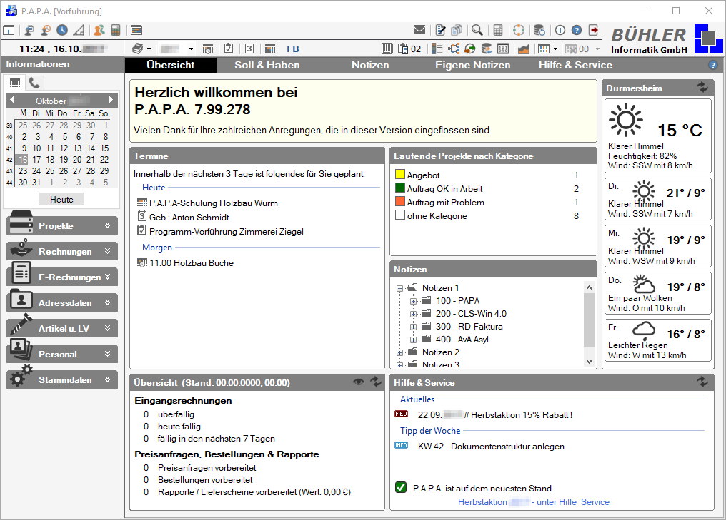Image resolution: width=726 pixels, height=520 pixels.
Task: Open the colored calendar view dropdown arrow
Action: pos(556,49)
